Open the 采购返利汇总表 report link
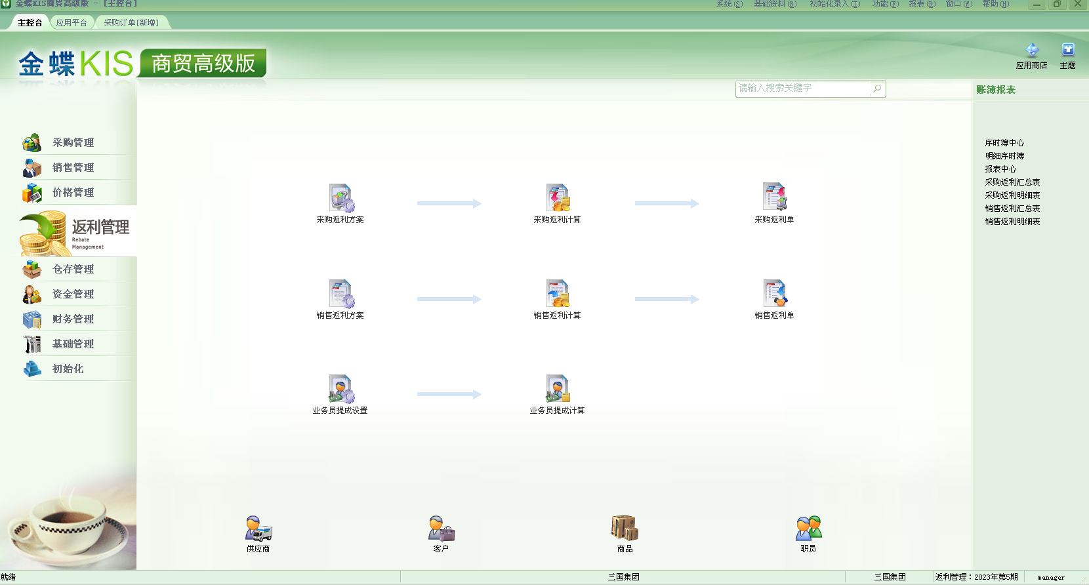The image size is (1089, 585). coord(1012,182)
